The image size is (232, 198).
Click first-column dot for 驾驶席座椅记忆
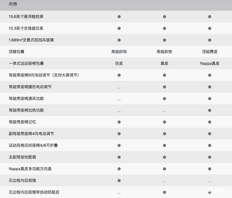pyautogui.click(x=119, y=122)
